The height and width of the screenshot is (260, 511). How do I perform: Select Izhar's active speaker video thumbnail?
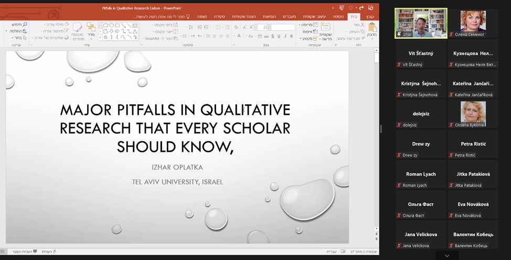(420, 23)
